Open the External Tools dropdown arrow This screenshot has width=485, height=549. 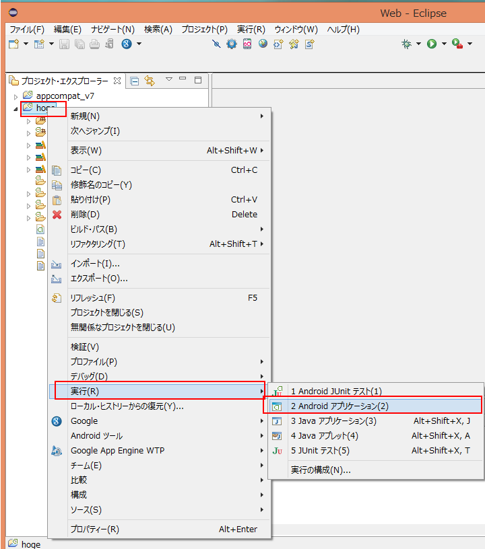470,44
